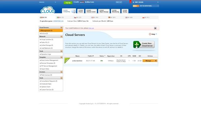Click the server name in table row
Viewport: 201px width, 113px height.
point(77,61)
